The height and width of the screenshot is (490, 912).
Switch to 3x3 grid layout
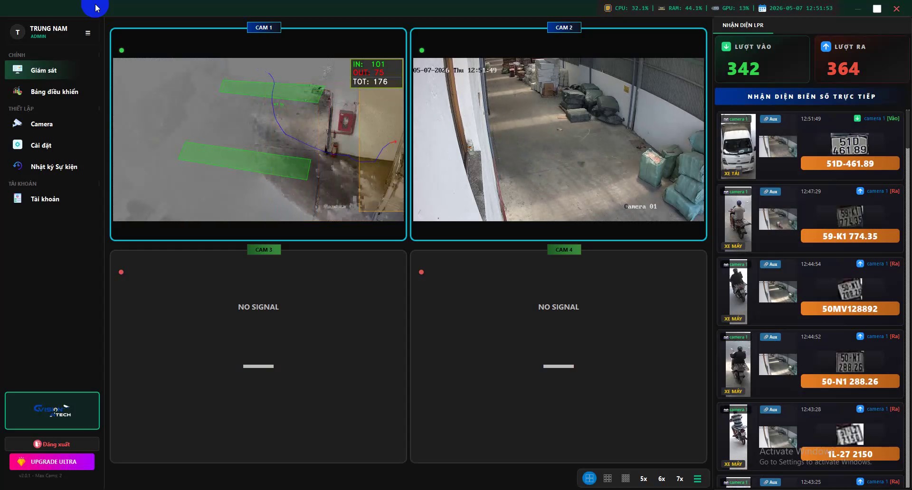coord(608,478)
